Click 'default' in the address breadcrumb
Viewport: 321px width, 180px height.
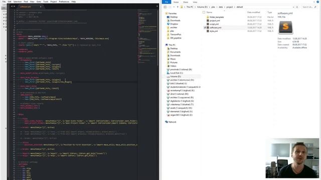pos(240,7)
